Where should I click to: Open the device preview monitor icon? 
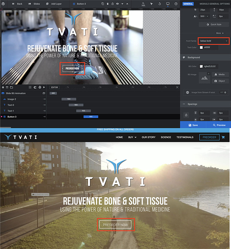pyautogui.click(x=168, y=4)
